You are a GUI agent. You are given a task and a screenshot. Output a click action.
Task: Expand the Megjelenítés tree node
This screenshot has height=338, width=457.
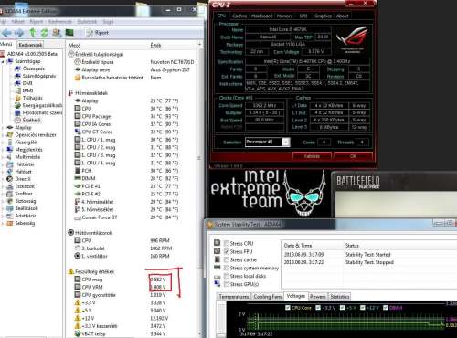tap(3, 150)
